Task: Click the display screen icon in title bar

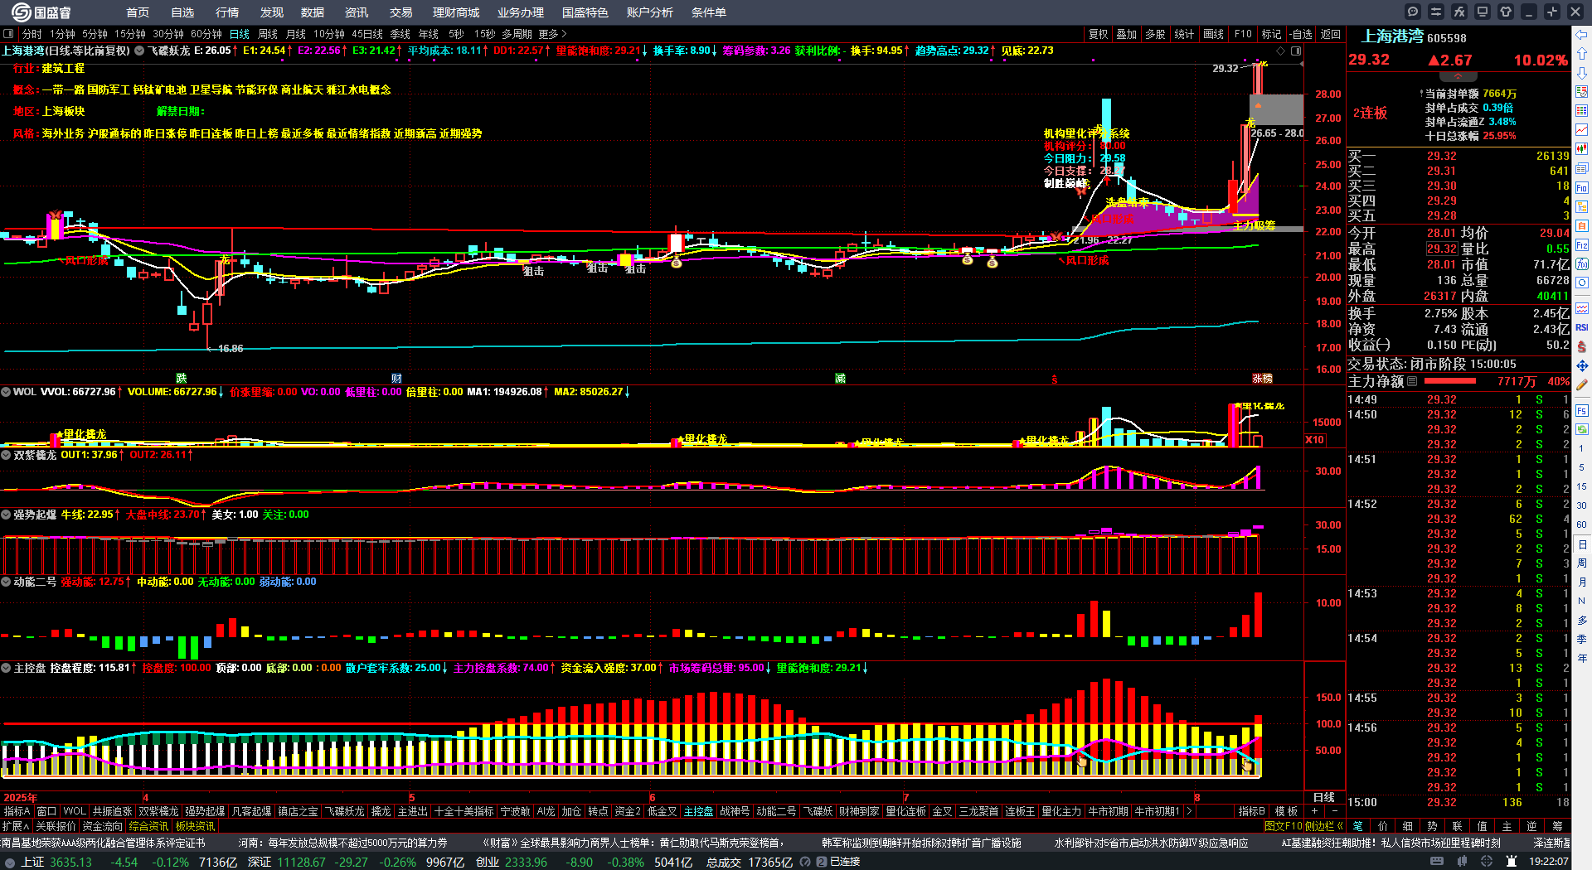Action: pos(1483,12)
